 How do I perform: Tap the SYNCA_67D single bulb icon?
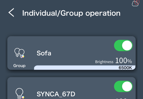pos(20,93)
